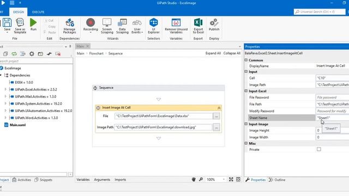Click Main in the breadcrumb

pyautogui.click(x=81, y=53)
